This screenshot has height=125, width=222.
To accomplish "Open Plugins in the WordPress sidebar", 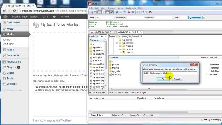I will [11, 67].
